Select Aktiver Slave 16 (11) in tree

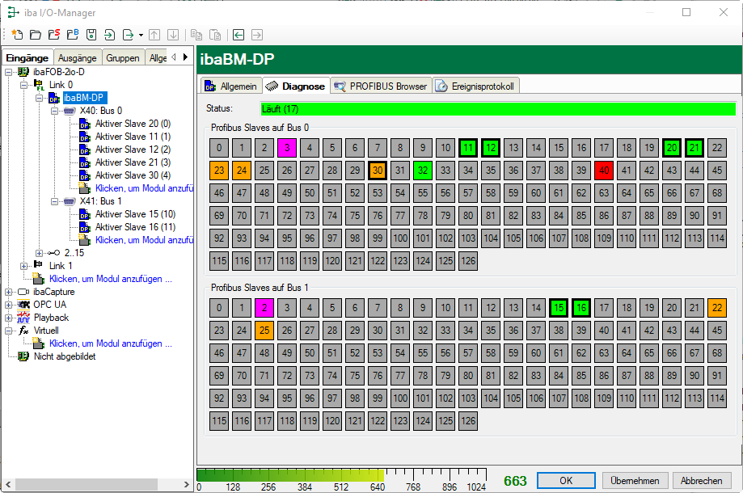point(135,227)
